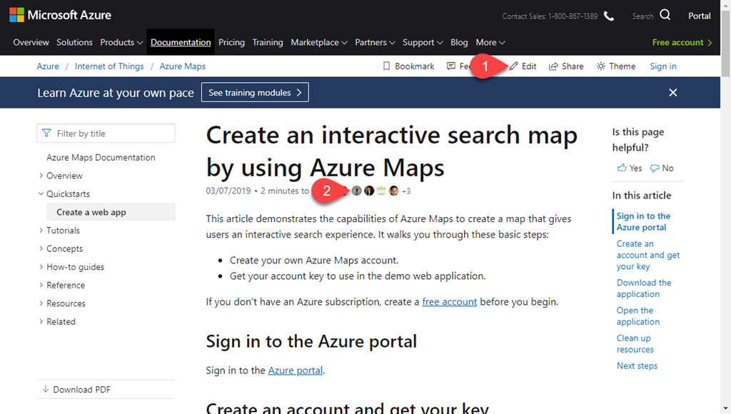This screenshot has width=731, height=414.
Task: Select the Documentation nav item
Action: [x=181, y=42]
